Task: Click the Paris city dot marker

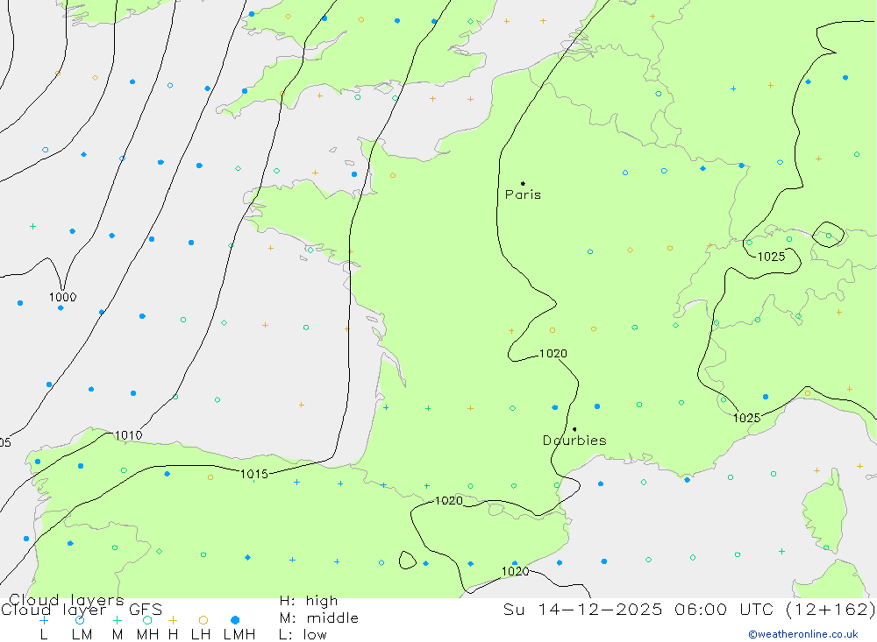Action: coord(523,183)
